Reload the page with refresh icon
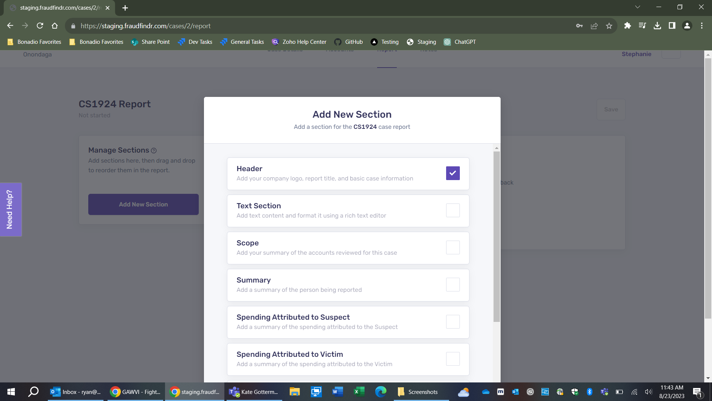 tap(40, 26)
